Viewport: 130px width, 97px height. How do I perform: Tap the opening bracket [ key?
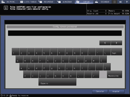tap(103, 59)
